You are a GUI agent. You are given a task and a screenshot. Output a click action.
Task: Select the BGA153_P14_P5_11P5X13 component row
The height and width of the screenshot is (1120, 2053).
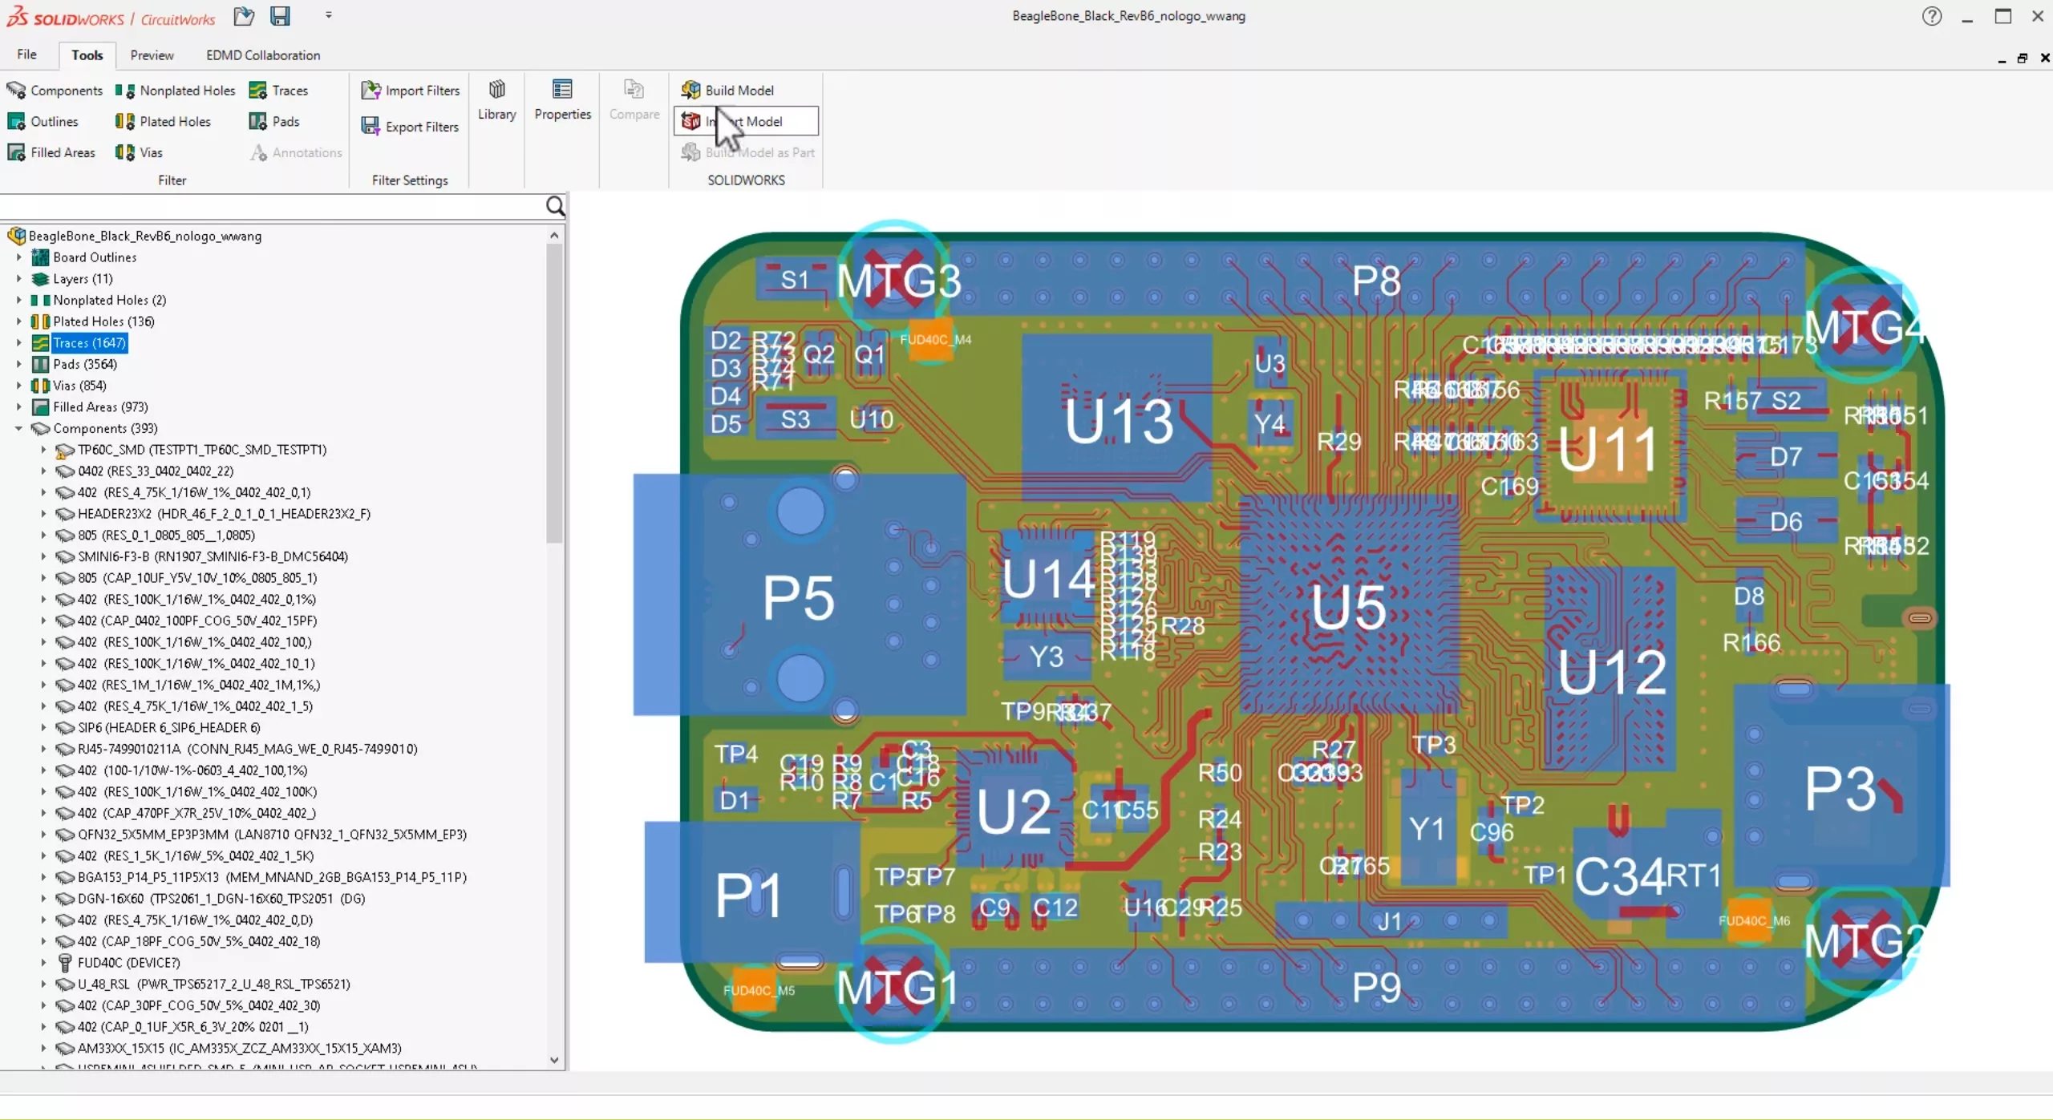click(272, 877)
